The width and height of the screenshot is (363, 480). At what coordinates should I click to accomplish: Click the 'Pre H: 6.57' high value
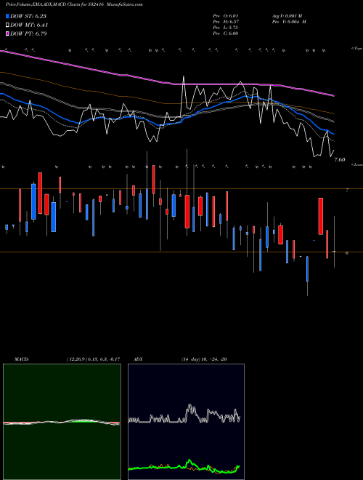pos(226,22)
